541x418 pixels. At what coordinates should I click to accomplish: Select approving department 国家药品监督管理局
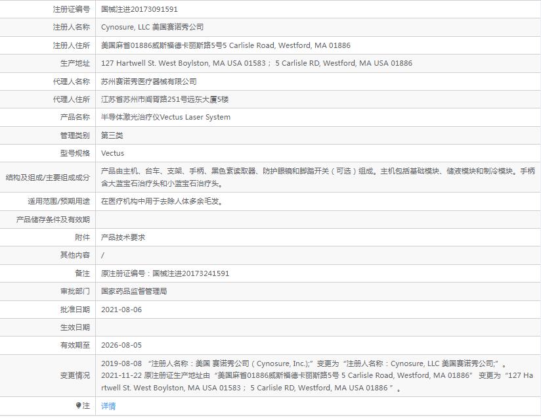pyautogui.click(x=134, y=291)
